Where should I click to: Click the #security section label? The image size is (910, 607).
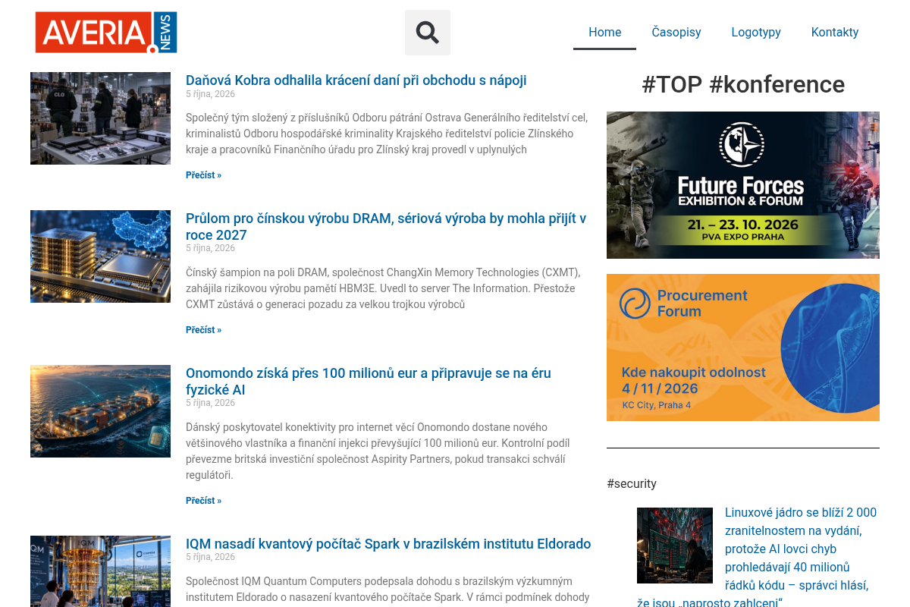632,483
